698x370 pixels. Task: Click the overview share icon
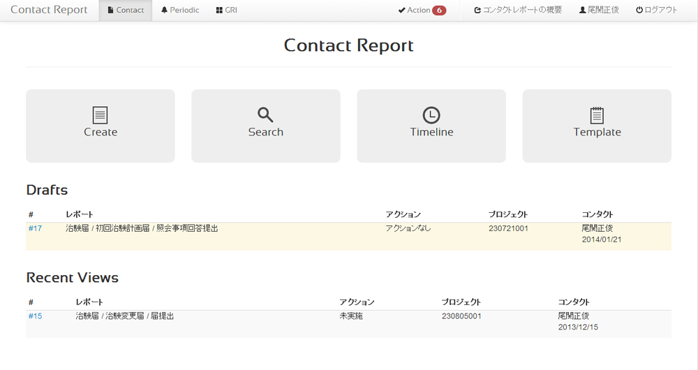[x=477, y=10]
